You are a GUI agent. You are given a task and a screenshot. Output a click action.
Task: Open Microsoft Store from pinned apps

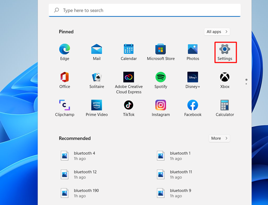pos(161,49)
